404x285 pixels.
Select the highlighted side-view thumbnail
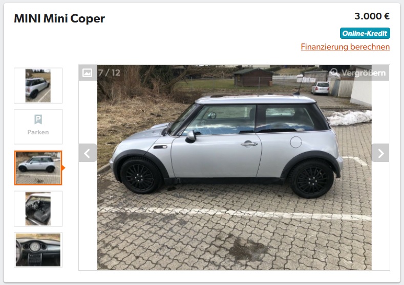coord(38,168)
